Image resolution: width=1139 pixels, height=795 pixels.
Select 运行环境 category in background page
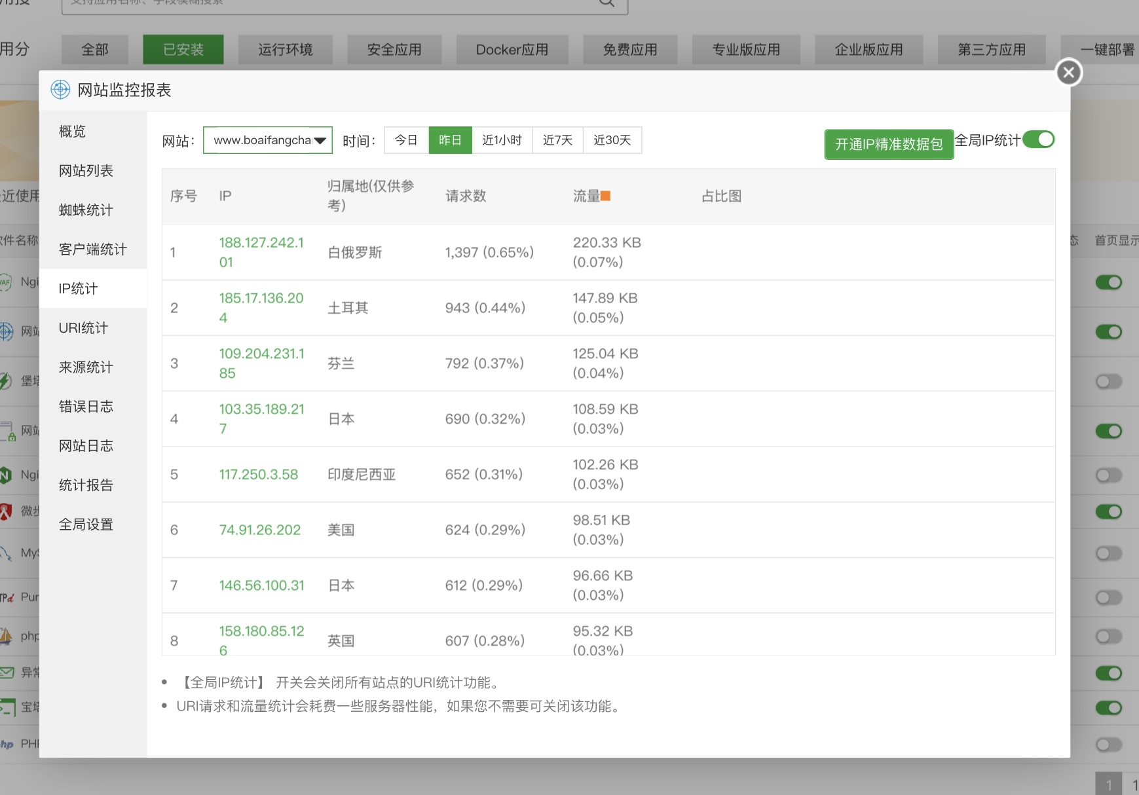coord(286,50)
